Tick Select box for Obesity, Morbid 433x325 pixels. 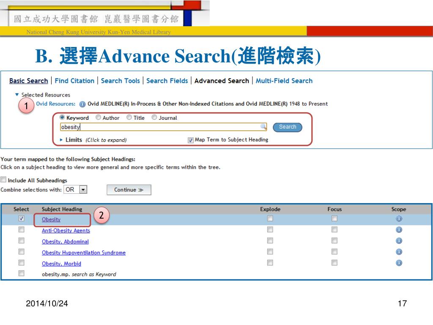21,262
